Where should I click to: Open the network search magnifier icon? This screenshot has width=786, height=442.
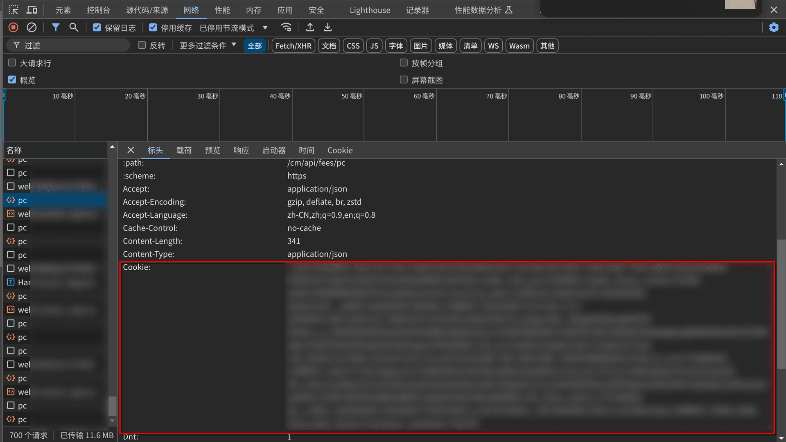74,27
